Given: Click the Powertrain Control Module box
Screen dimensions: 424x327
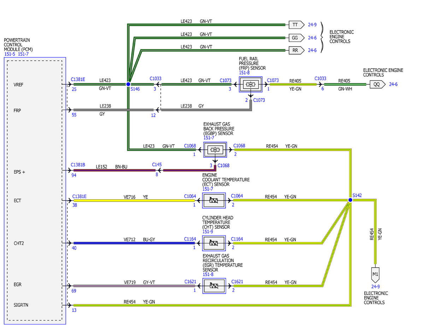Looking at the screenshot, I should click(35, 190).
